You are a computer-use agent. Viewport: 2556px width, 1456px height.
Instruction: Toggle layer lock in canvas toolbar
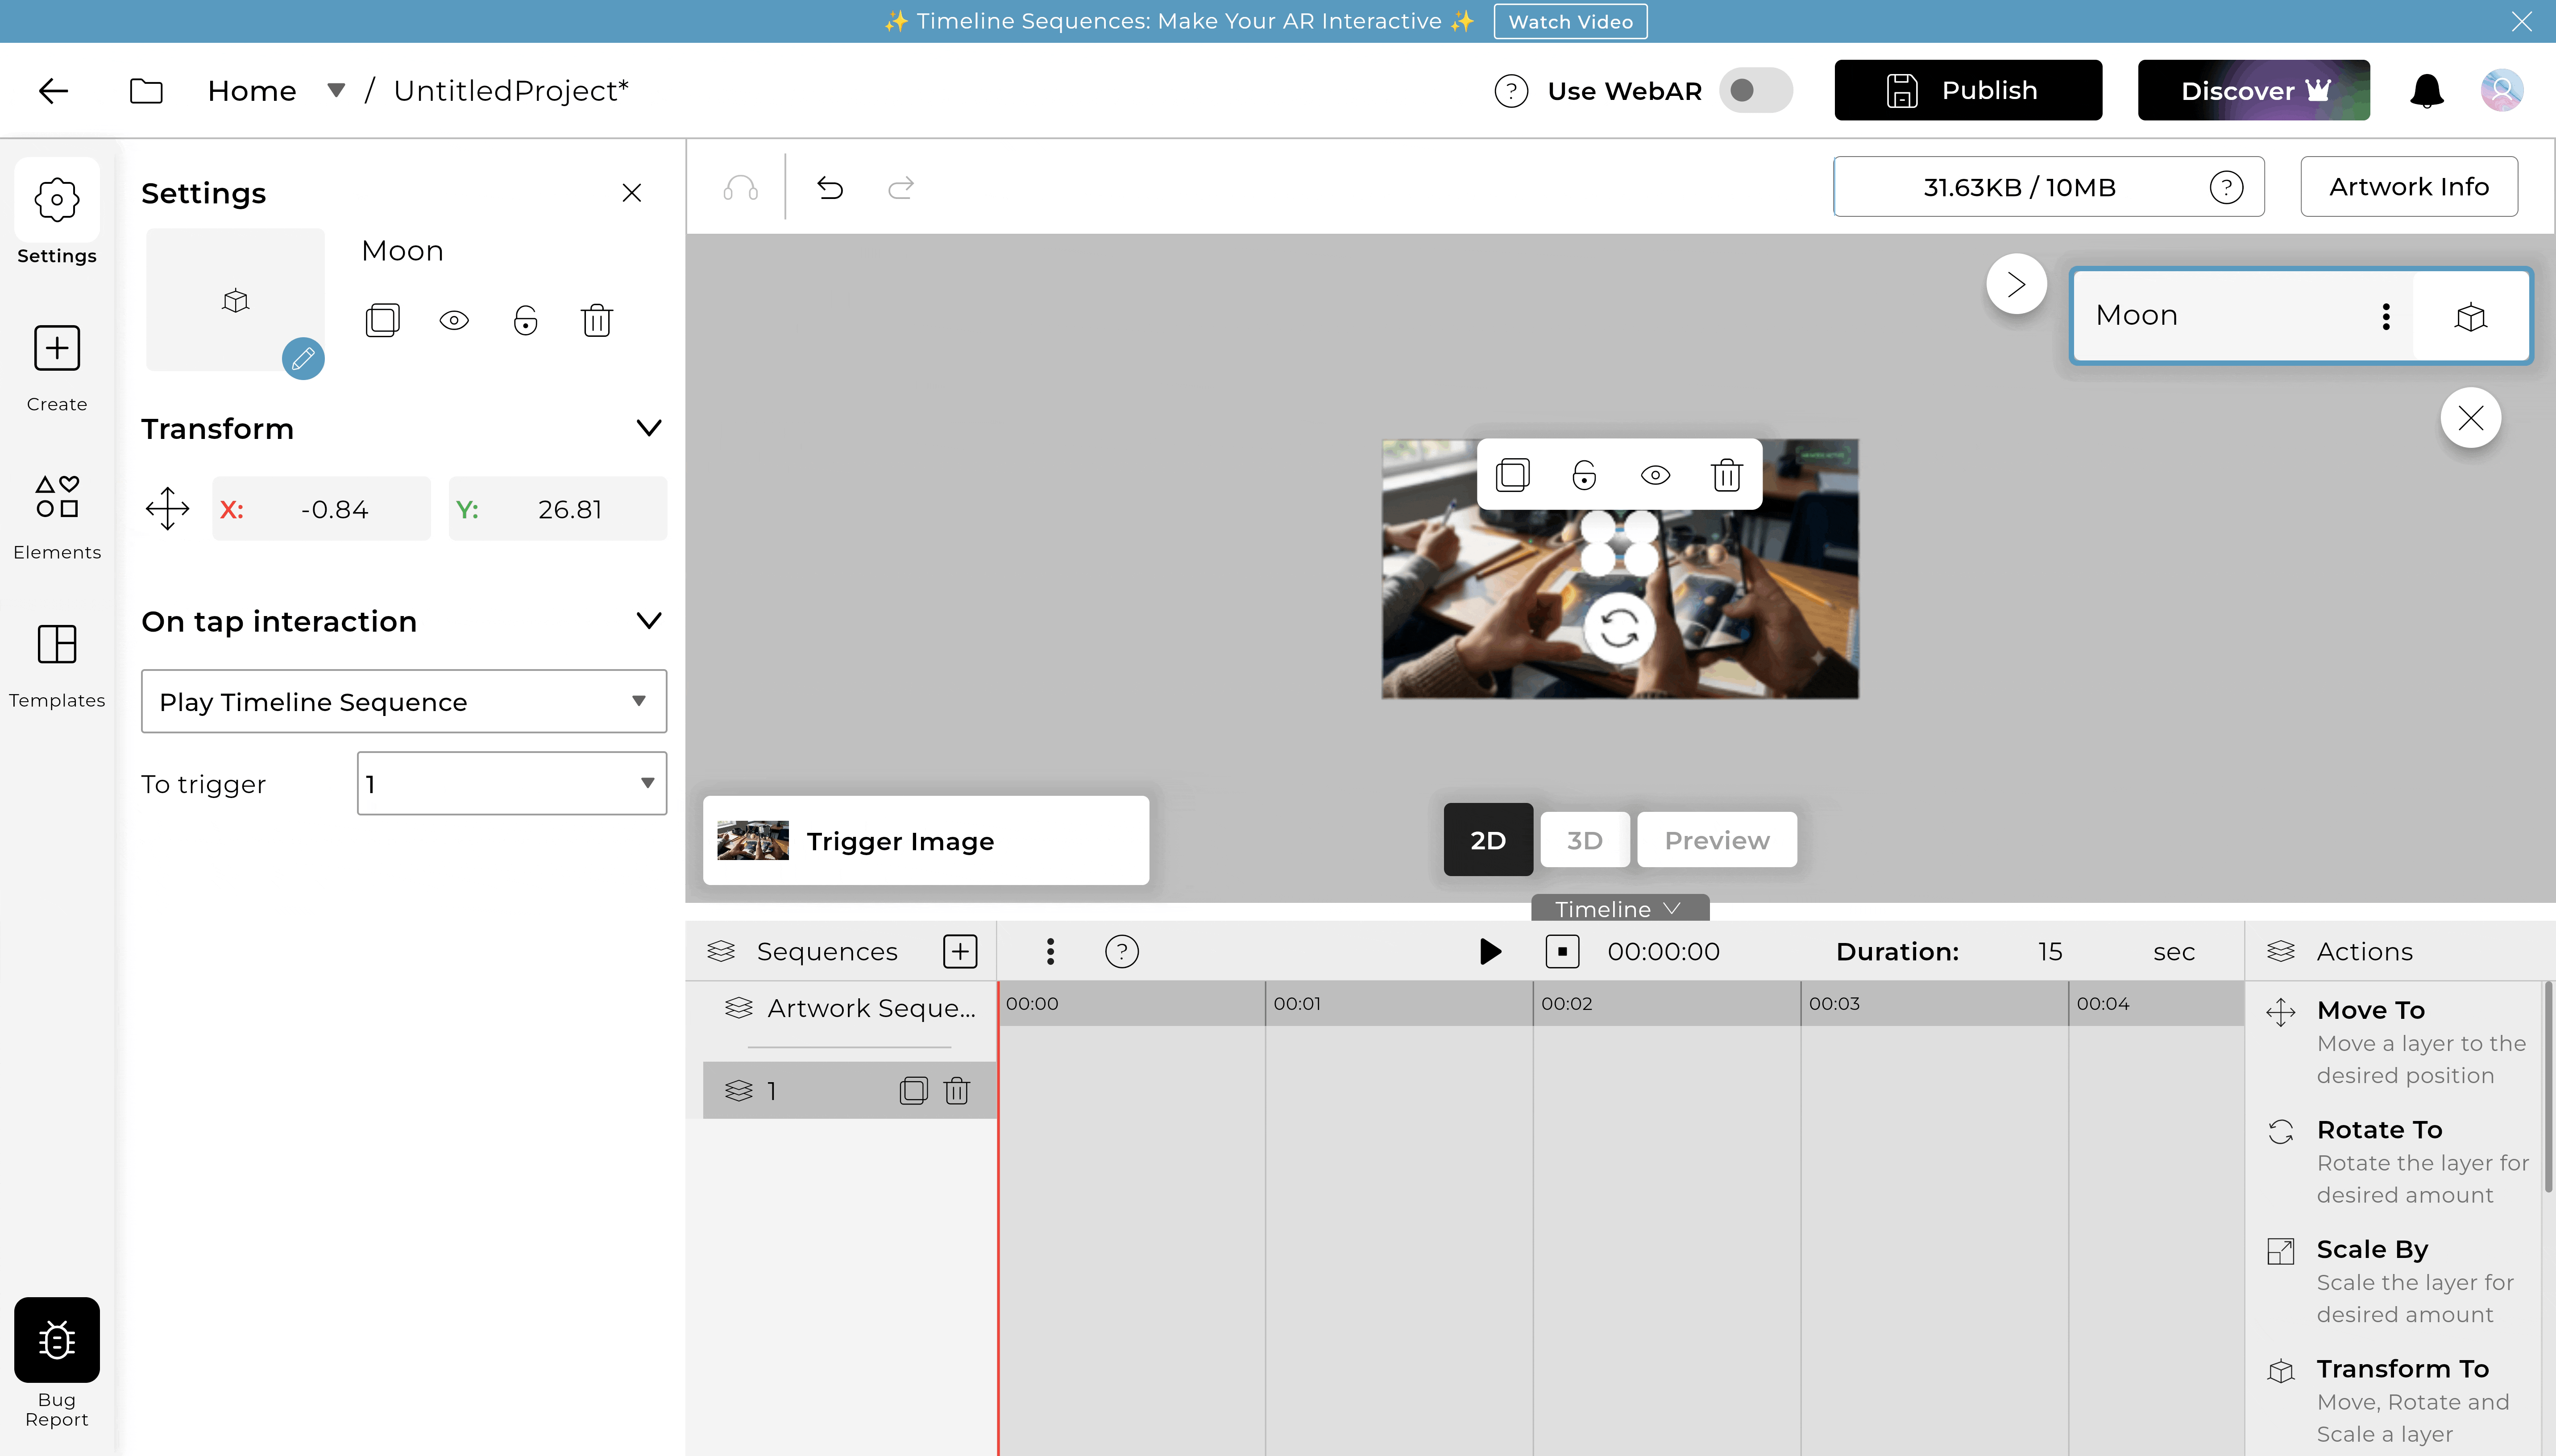[x=1584, y=474]
